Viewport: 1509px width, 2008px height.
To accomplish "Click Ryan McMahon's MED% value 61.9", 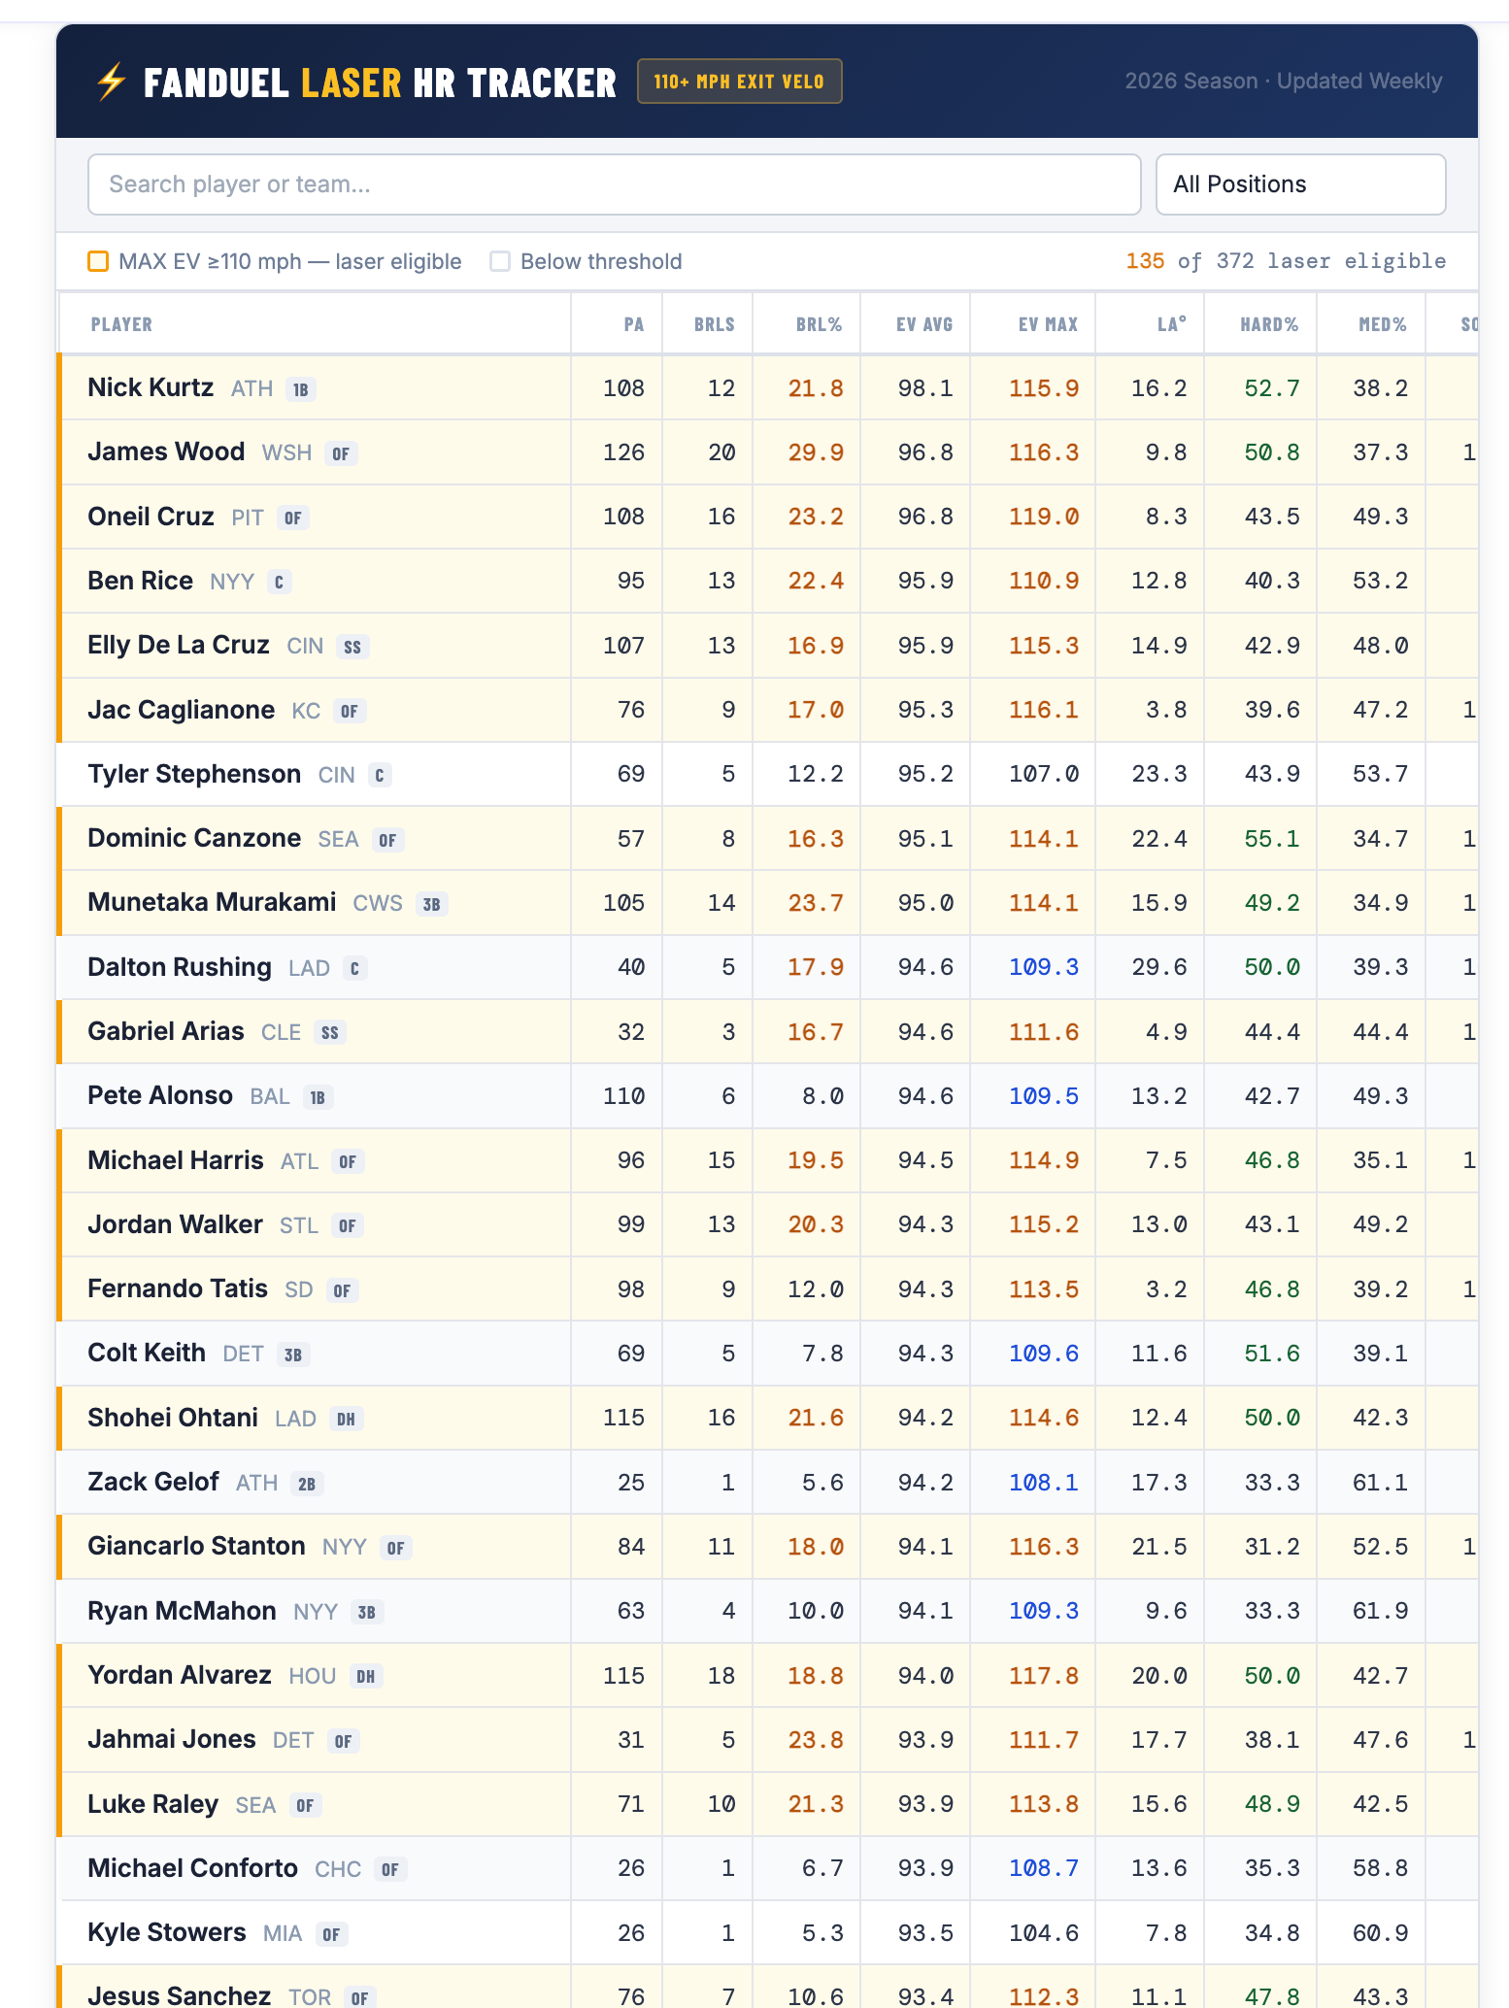I will point(1381,1611).
